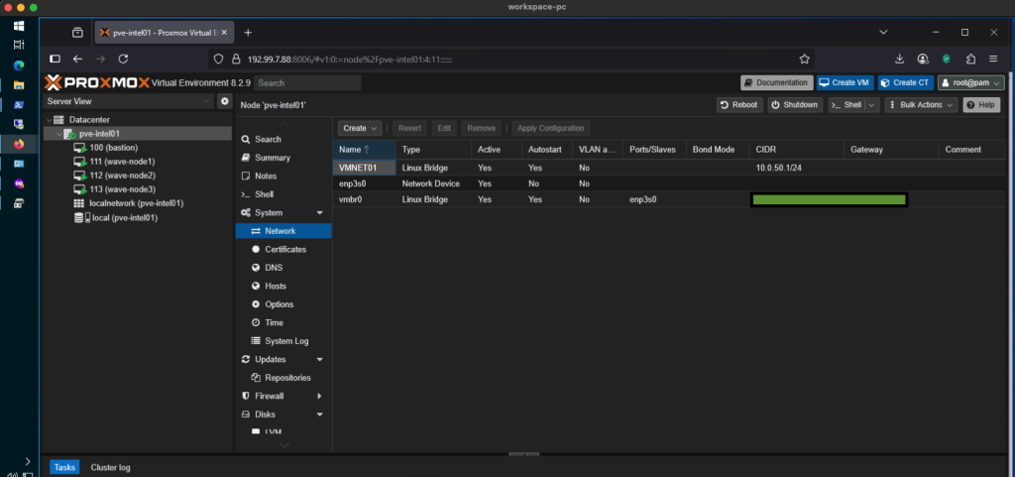The width and height of the screenshot is (1015, 477).
Task: Open the browser hamburger menu
Action: tap(993, 59)
